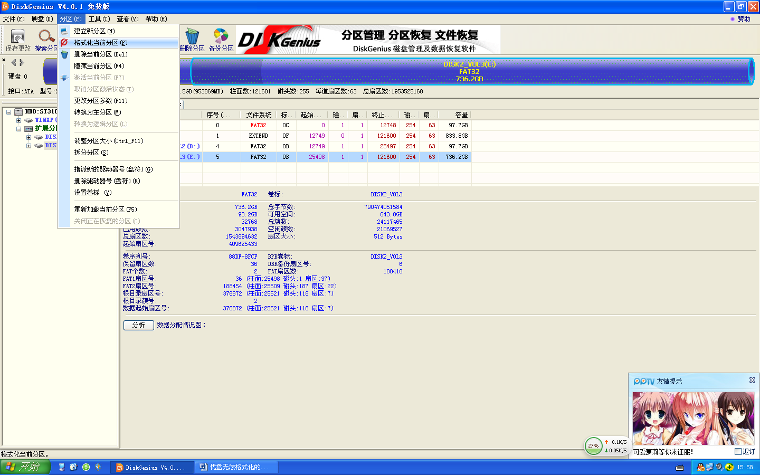Click the 分析 analyze button

[x=138, y=325]
